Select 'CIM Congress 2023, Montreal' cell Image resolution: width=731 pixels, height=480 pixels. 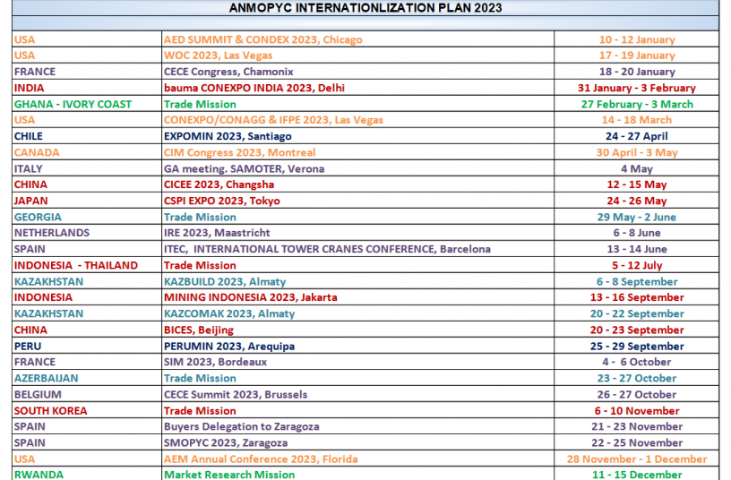(x=358, y=153)
